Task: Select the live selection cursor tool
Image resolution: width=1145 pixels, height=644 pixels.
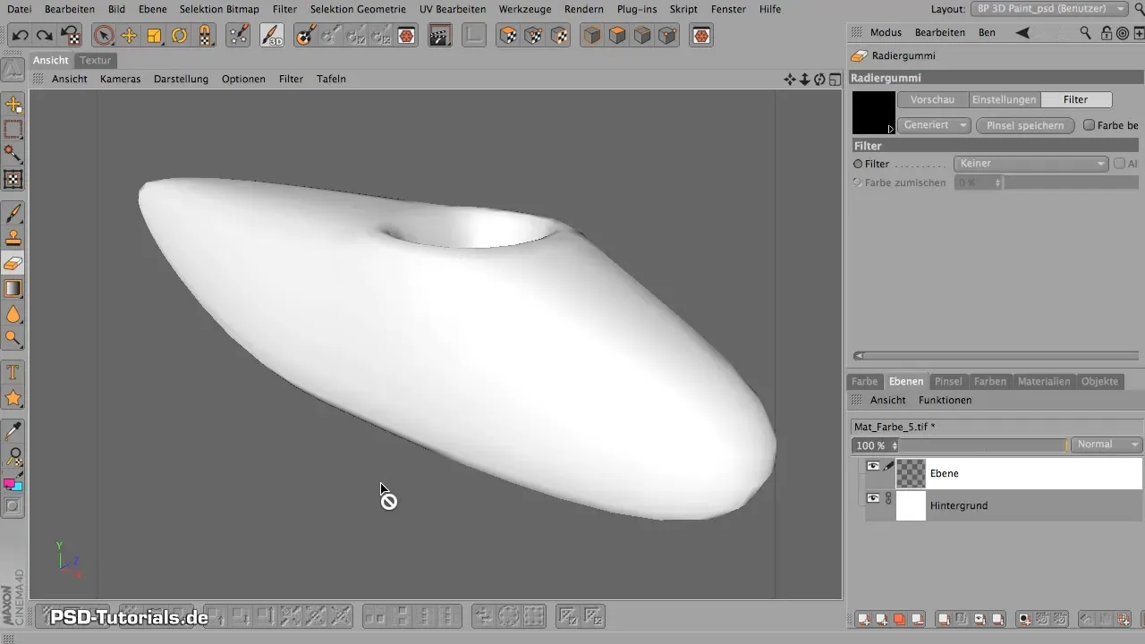Action: 104,36
